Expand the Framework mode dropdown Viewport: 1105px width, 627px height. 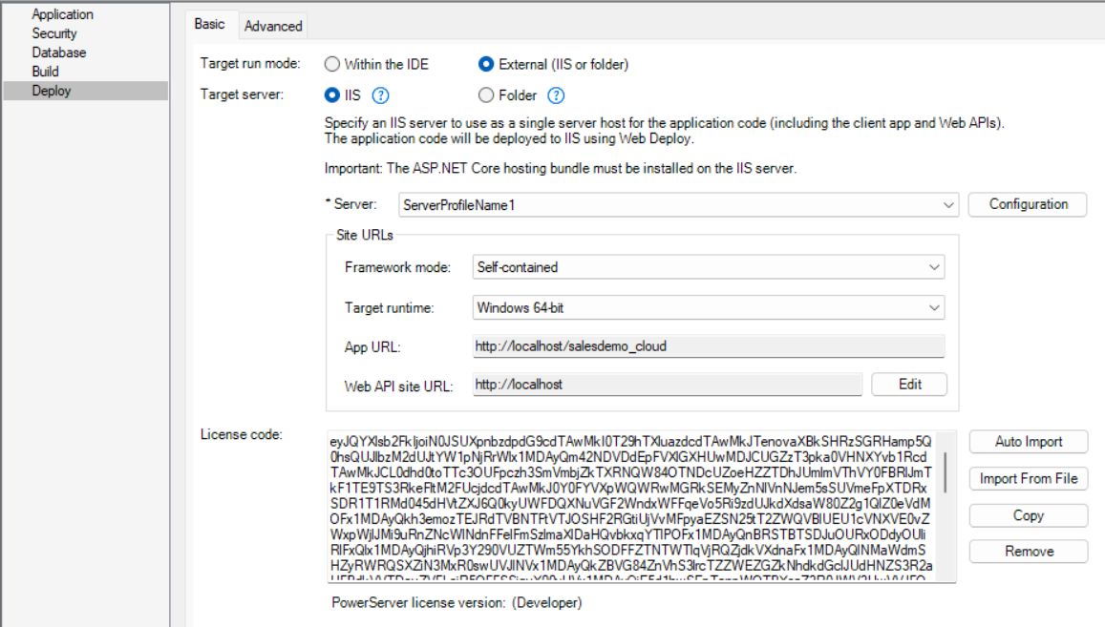709,267
